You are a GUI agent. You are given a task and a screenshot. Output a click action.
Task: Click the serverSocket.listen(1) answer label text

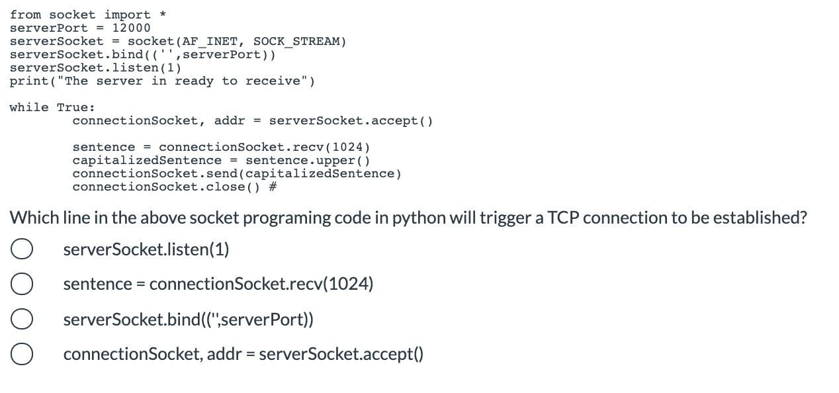[146, 249]
